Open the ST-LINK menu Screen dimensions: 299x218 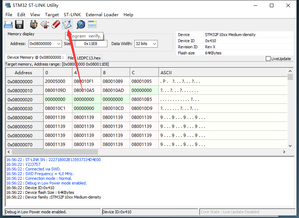coord(72,15)
